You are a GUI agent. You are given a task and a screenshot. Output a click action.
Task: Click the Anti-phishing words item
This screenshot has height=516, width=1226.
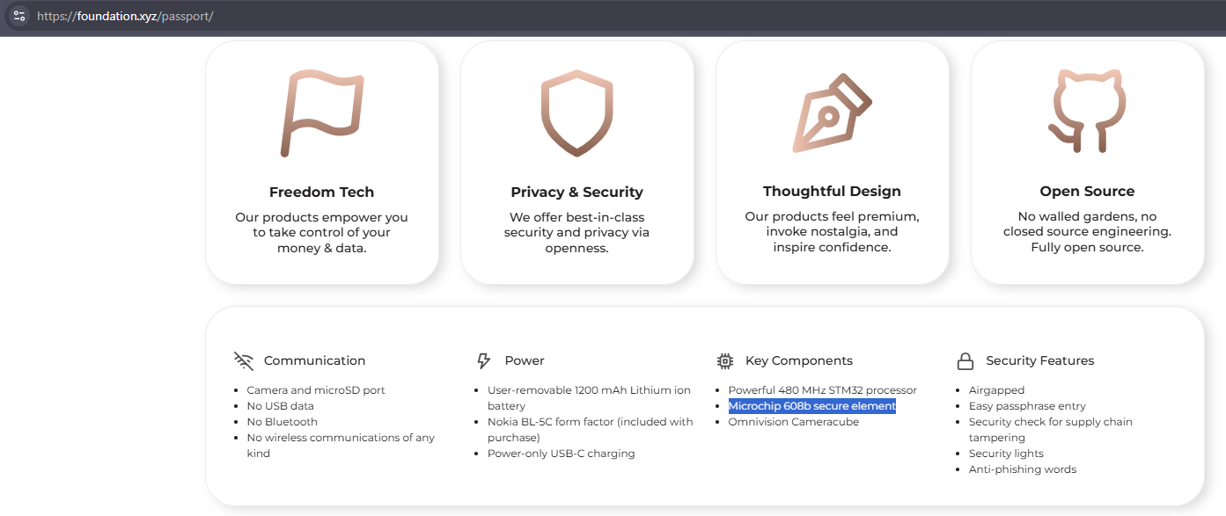coord(1023,469)
